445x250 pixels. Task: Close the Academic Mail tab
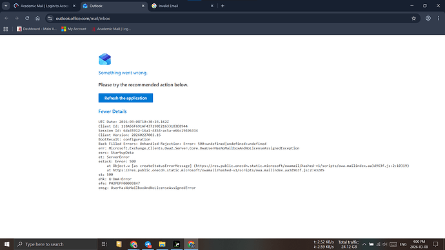pos(74,6)
